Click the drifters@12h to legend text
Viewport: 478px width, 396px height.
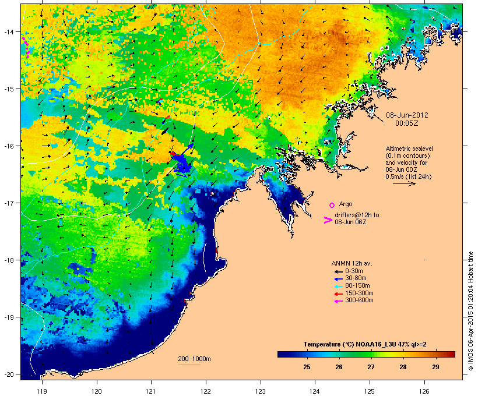(357, 215)
